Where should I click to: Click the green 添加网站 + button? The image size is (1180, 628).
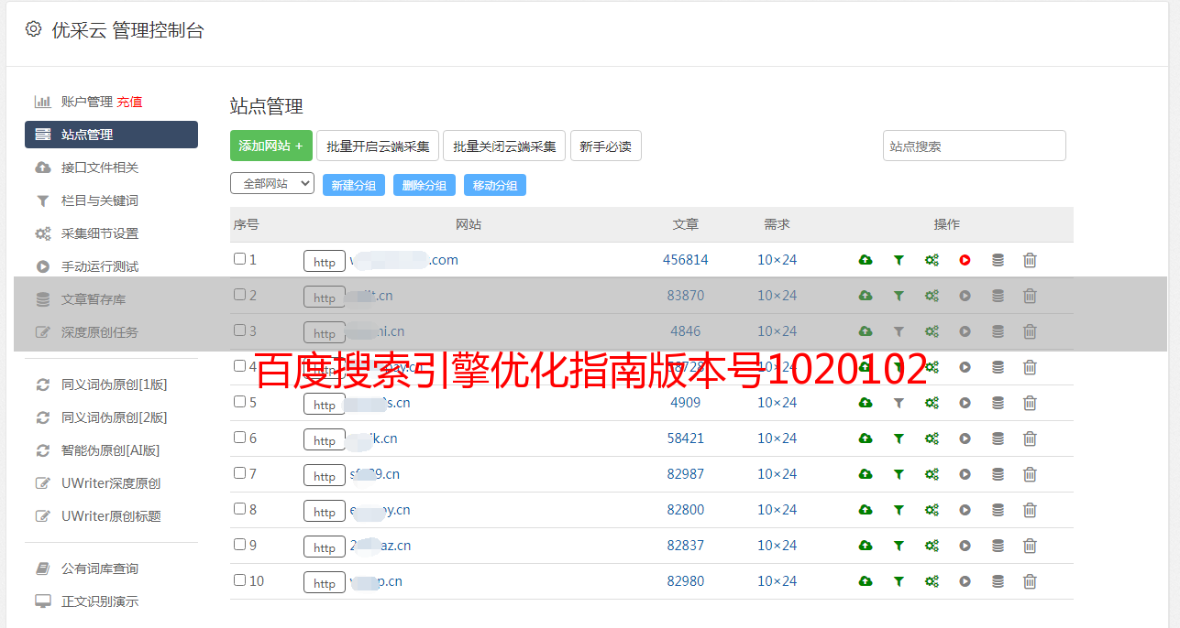270,146
